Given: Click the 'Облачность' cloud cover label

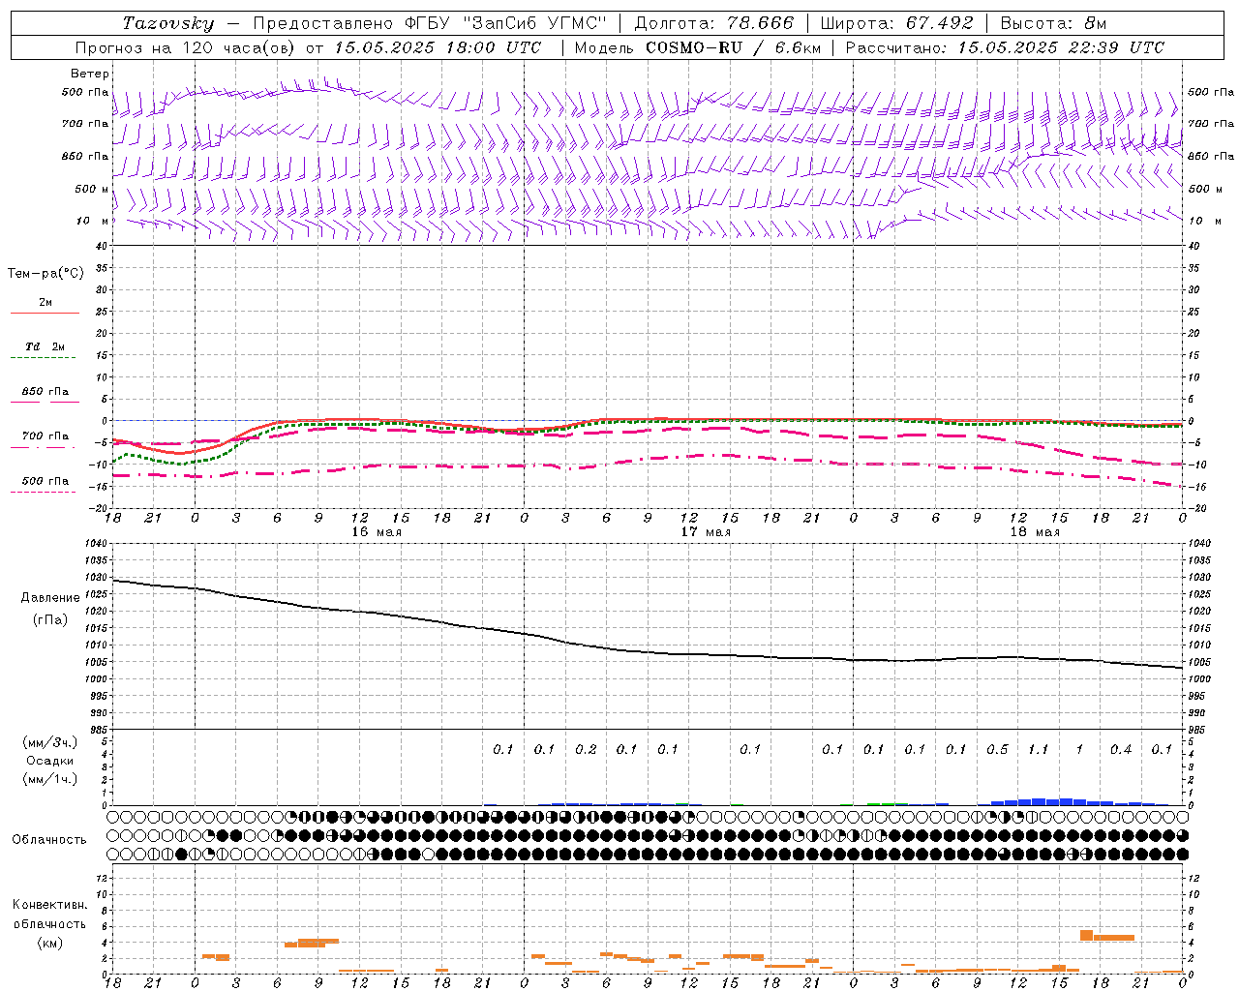Looking at the screenshot, I should click(x=49, y=840).
